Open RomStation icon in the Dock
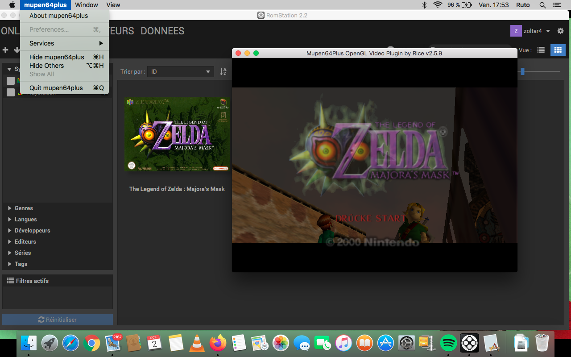Screen dimensions: 571x357 pos(470,343)
